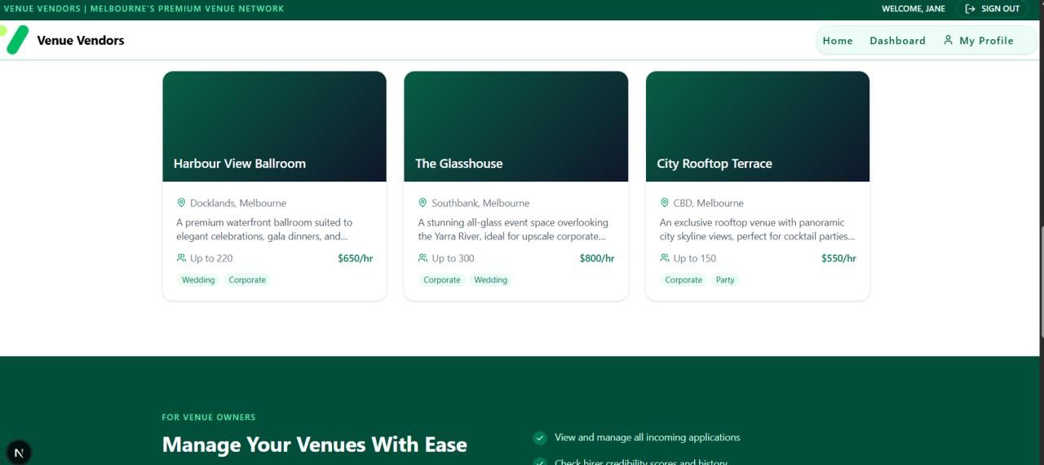Click the exclusive rooftop venue description
The width and height of the screenshot is (1044, 465).
click(x=758, y=230)
